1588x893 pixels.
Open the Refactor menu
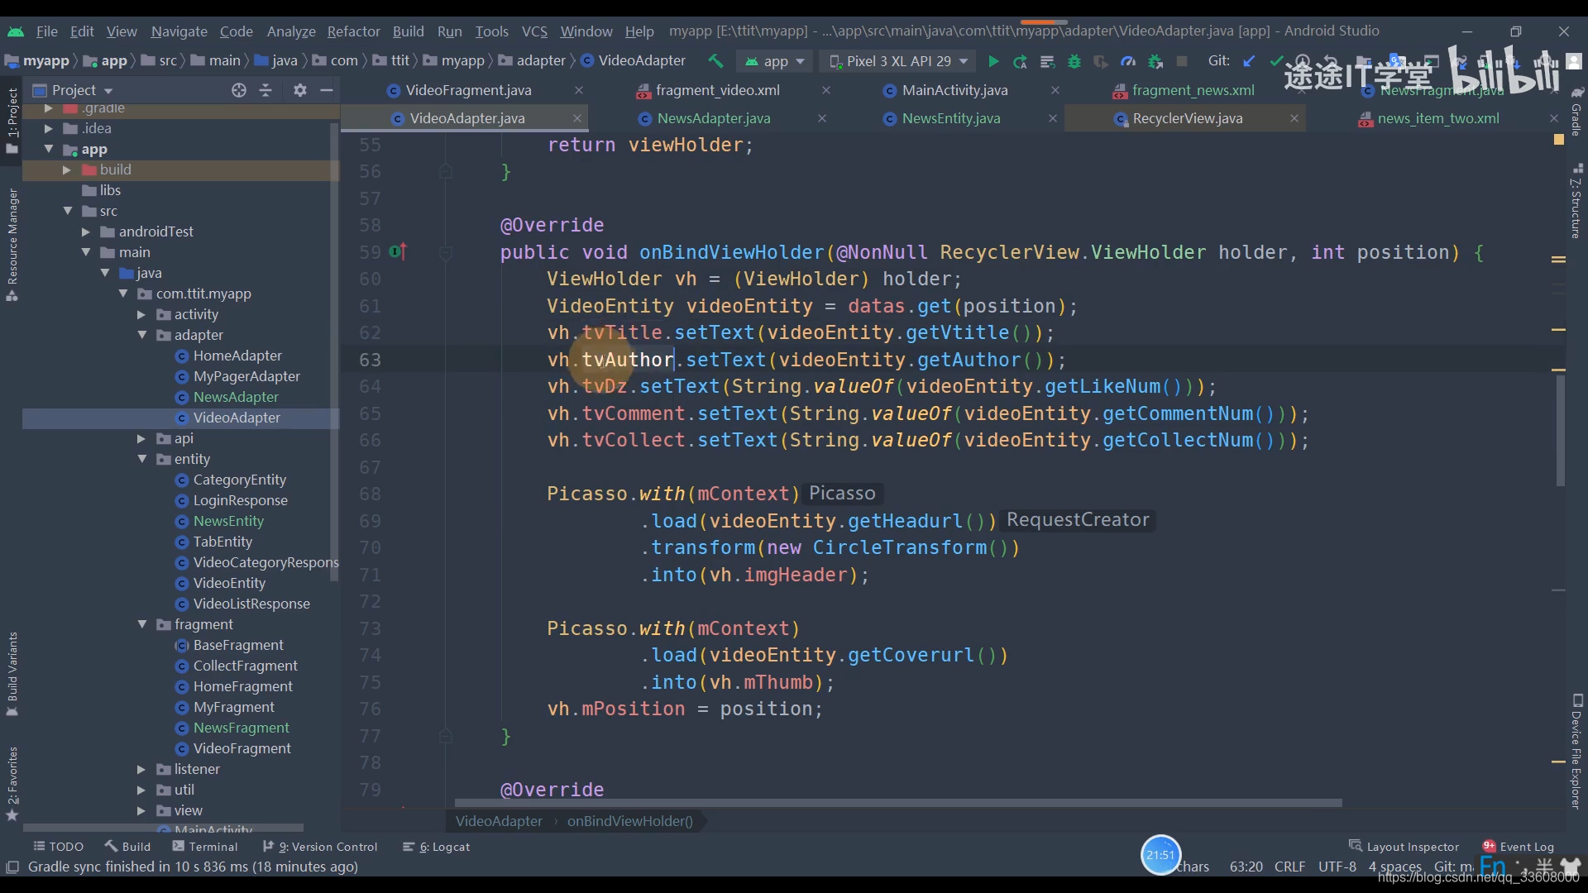[x=353, y=31]
